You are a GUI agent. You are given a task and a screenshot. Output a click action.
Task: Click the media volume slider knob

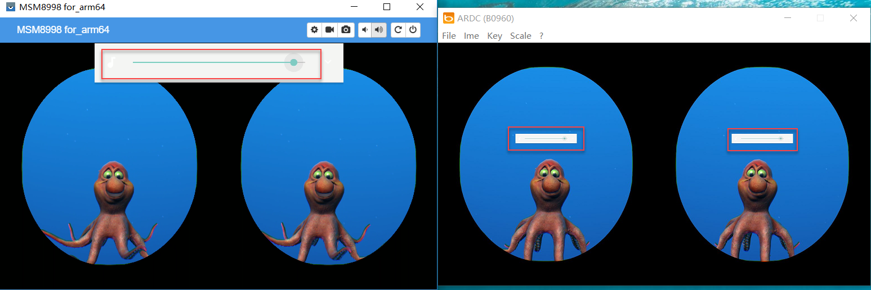point(294,62)
